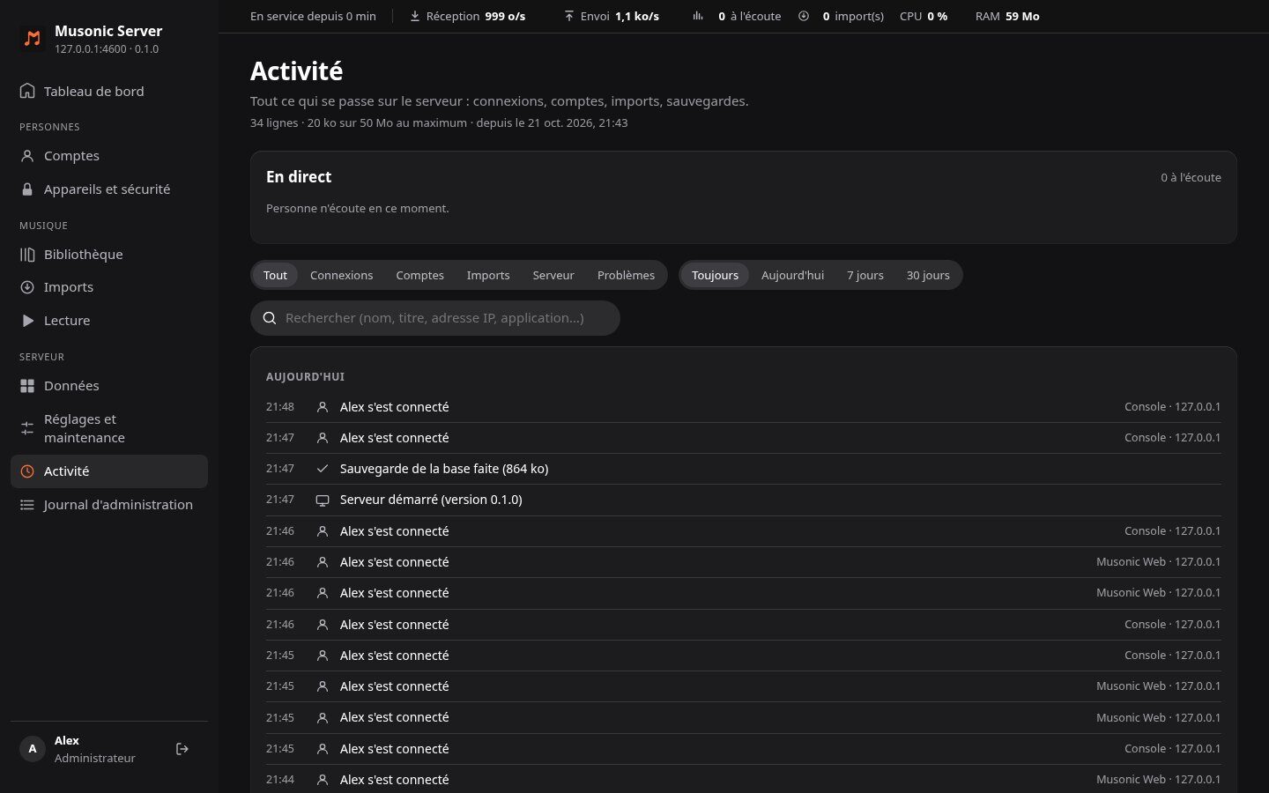The height and width of the screenshot is (793, 1269).
Task: Click the listening bars icon in status bar
Action: click(698, 16)
